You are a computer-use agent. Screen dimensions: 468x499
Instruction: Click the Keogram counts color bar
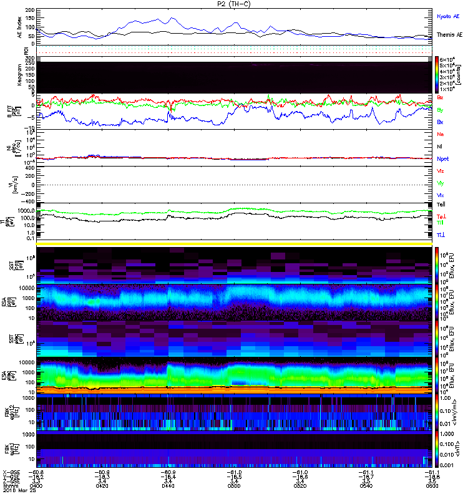pyautogui.click(x=437, y=75)
